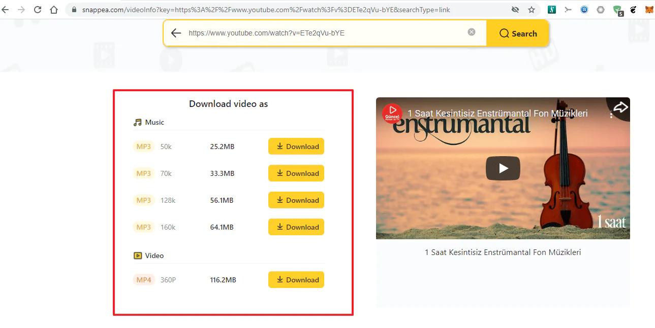Download the 128k MP3 file

coord(296,200)
